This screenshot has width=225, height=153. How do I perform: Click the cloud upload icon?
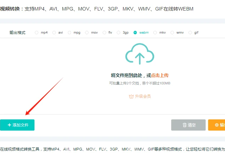140,54
